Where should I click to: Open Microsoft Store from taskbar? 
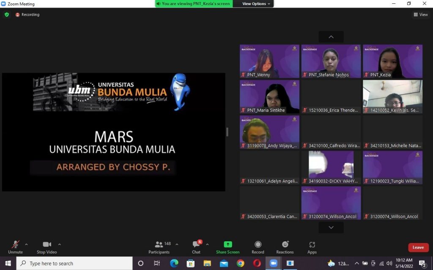pyautogui.click(x=191, y=263)
